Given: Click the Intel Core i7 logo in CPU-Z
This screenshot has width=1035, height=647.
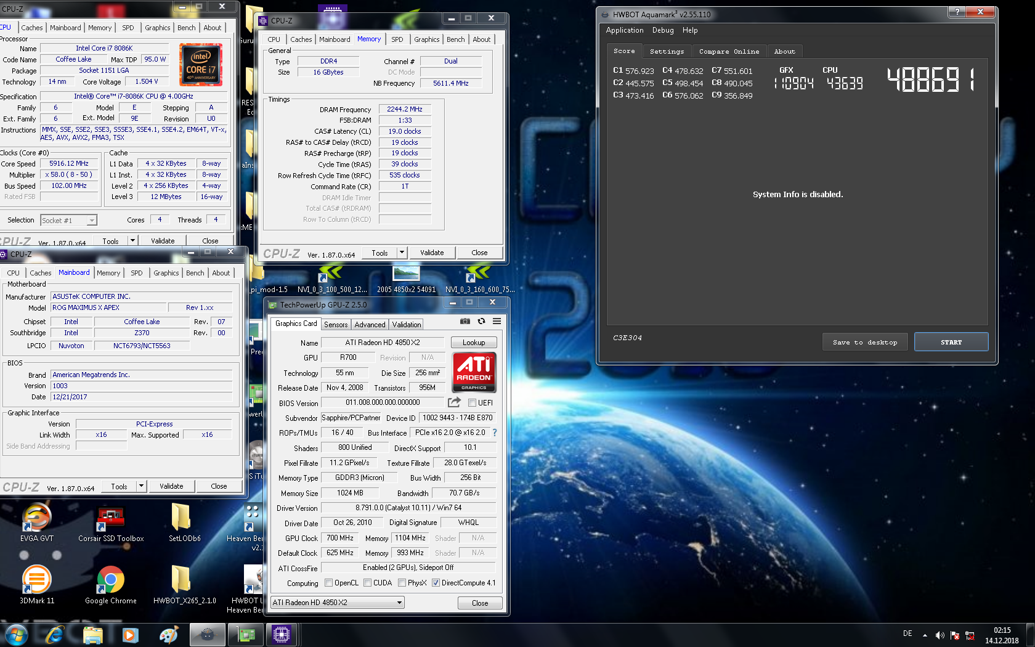Looking at the screenshot, I should point(201,65).
